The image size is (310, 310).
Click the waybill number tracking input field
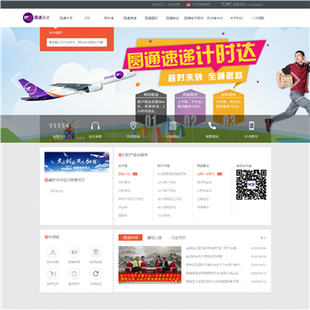pos(77,42)
